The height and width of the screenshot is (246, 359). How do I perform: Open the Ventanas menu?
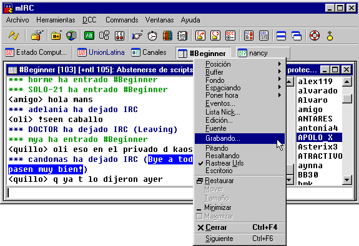[x=159, y=20]
